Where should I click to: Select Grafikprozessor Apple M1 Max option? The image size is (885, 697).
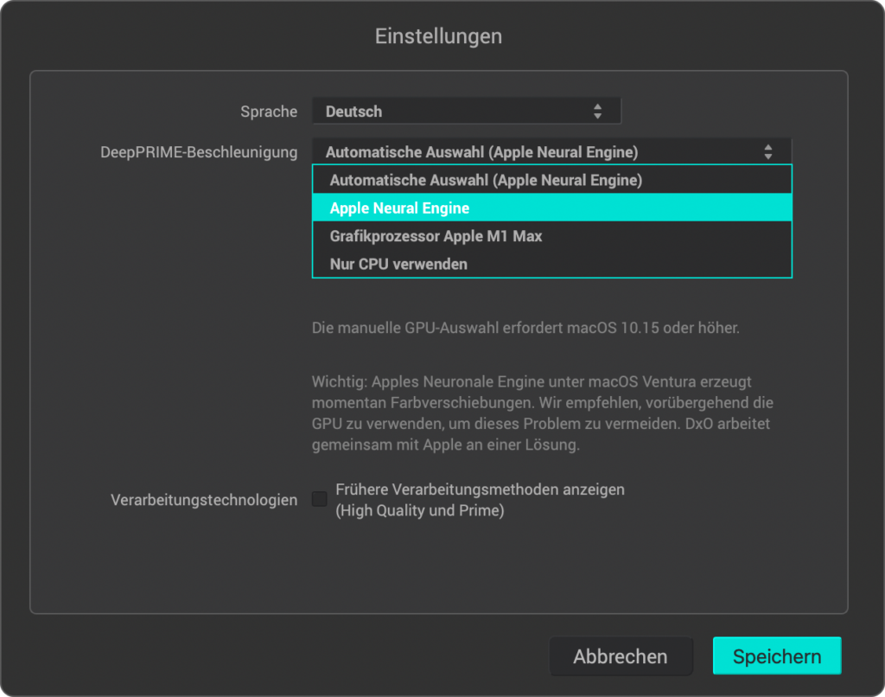coord(551,236)
